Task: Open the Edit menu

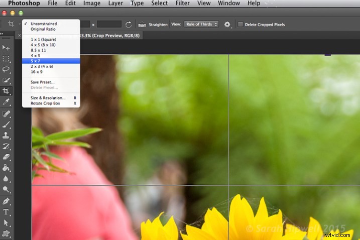Action: (70, 3)
